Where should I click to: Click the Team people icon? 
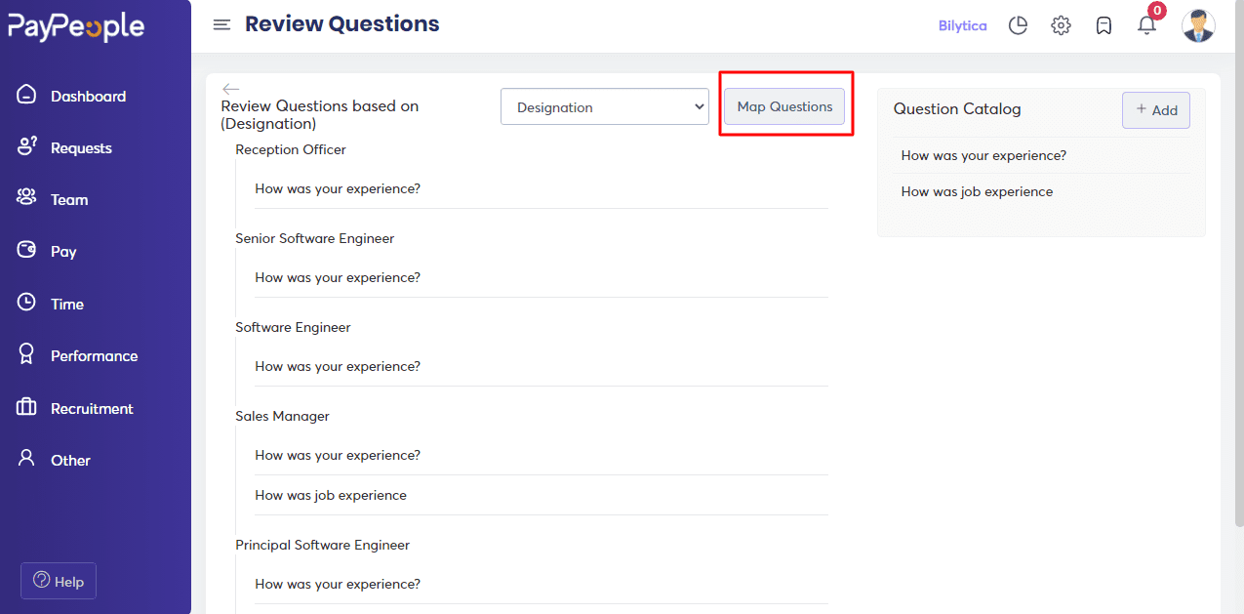click(x=26, y=198)
